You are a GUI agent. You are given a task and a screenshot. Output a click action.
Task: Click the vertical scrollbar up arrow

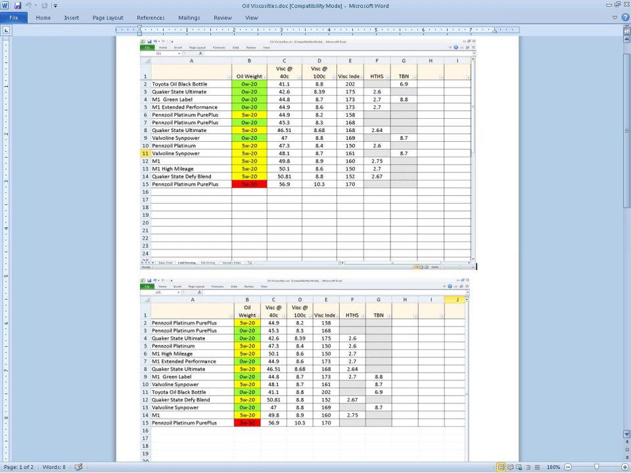626,39
